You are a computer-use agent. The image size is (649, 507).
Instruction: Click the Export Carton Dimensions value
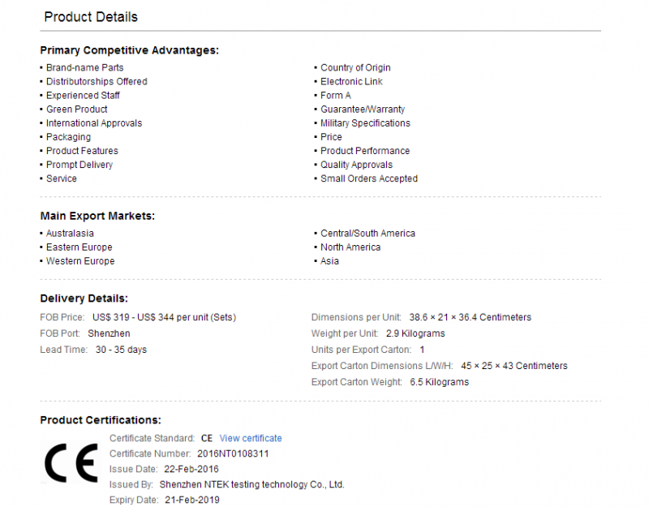point(514,366)
